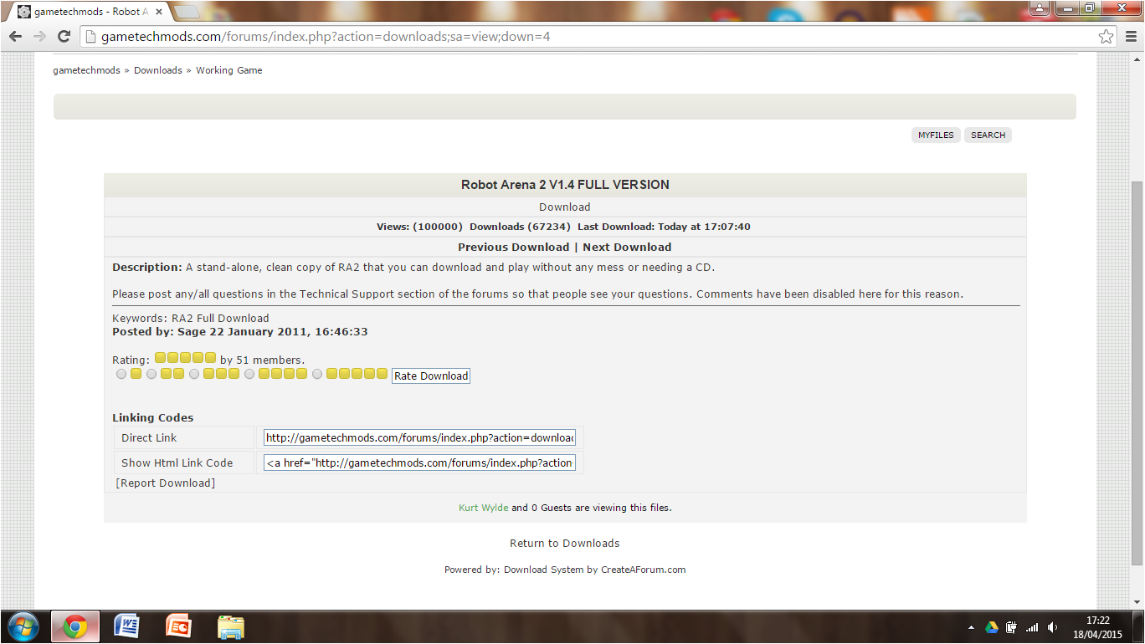The width and height of the screenshot is (1145, 644).
Task: Open the network signal tray icon
Action: pyautogui.click(x=1032, y=626)
